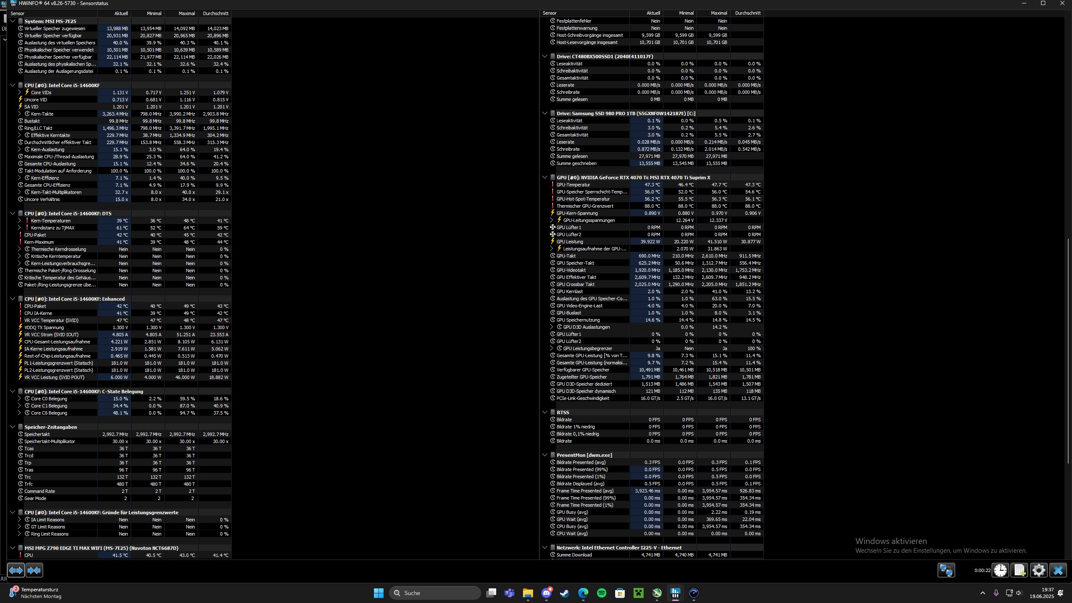Viewport: 1072px width, 603px height.
Task: Expand GPU Leistungsbegrenzer entry
Action: pyautogui.click(x=551, y=348)
